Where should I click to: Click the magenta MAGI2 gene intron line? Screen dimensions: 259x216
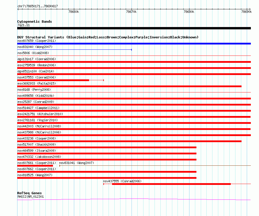click(x=134, y=199)
